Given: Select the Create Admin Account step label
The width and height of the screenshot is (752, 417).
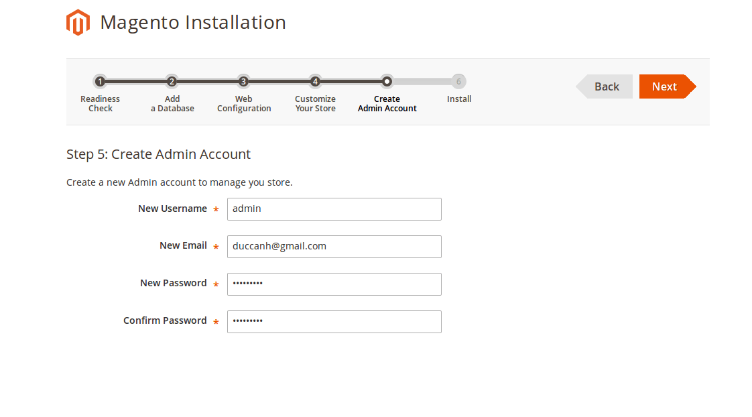Looking at the screenshot, I should pos(387,104).
